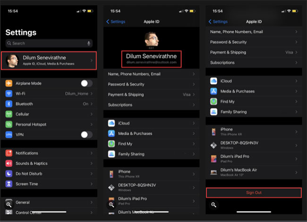Tap iCloud icon in right Apple ID screen
307x222 pixels.
(x=213, y=81)
